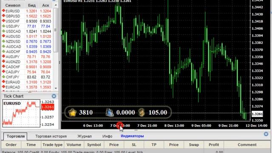Click the EURUSD bid value 1.3261

click(x=31, y=11)
